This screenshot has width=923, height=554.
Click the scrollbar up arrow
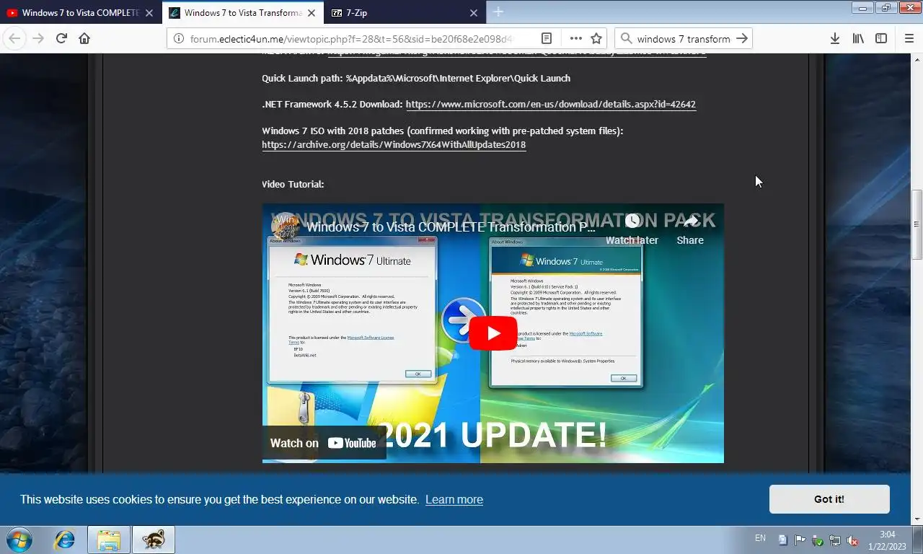[x=917, y=60]
